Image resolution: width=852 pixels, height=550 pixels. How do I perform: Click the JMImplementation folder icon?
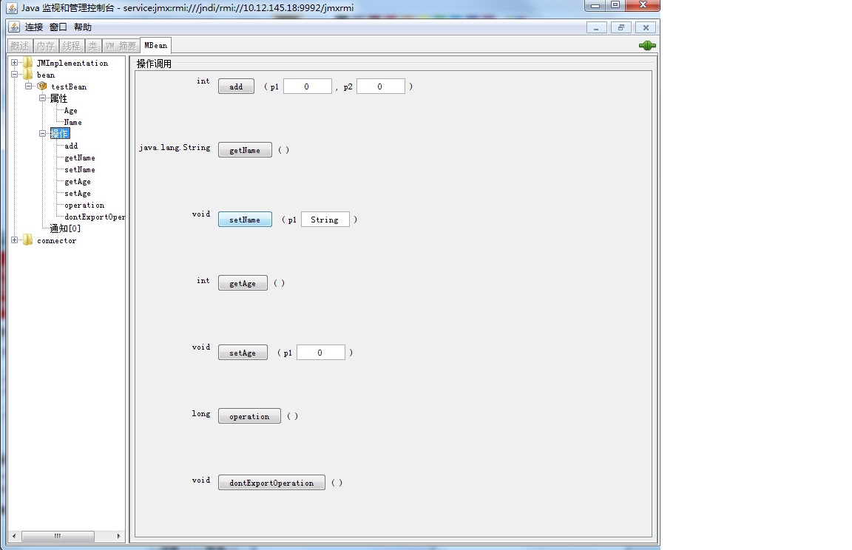[27, 63]
